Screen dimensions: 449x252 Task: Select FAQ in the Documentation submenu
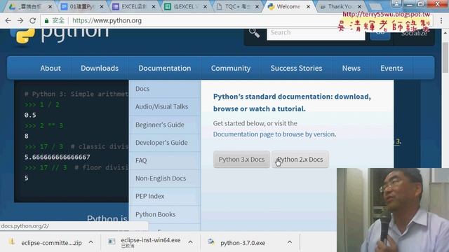[x=165, y=160]
